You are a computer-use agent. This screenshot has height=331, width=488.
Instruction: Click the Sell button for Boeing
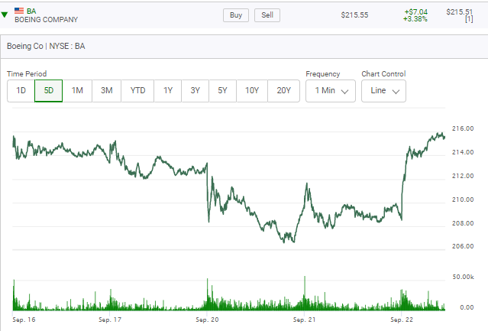[x=267, y=15]
